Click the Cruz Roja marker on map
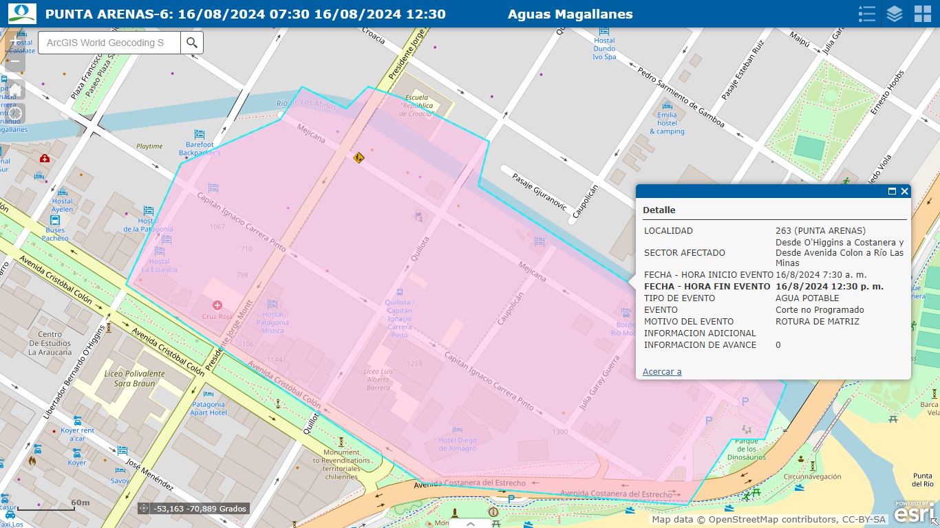 (x=217, y=305)
